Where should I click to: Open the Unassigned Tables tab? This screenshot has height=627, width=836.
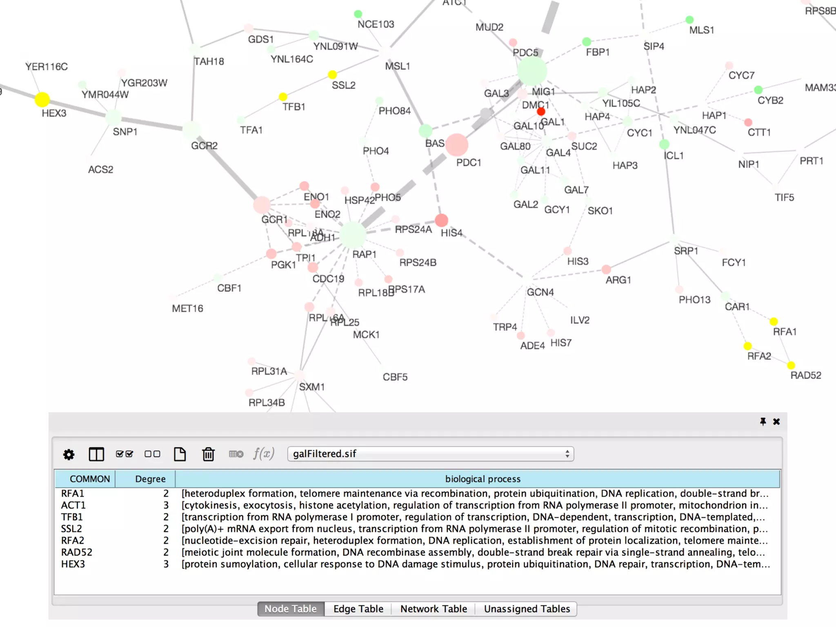pos(527,609)
